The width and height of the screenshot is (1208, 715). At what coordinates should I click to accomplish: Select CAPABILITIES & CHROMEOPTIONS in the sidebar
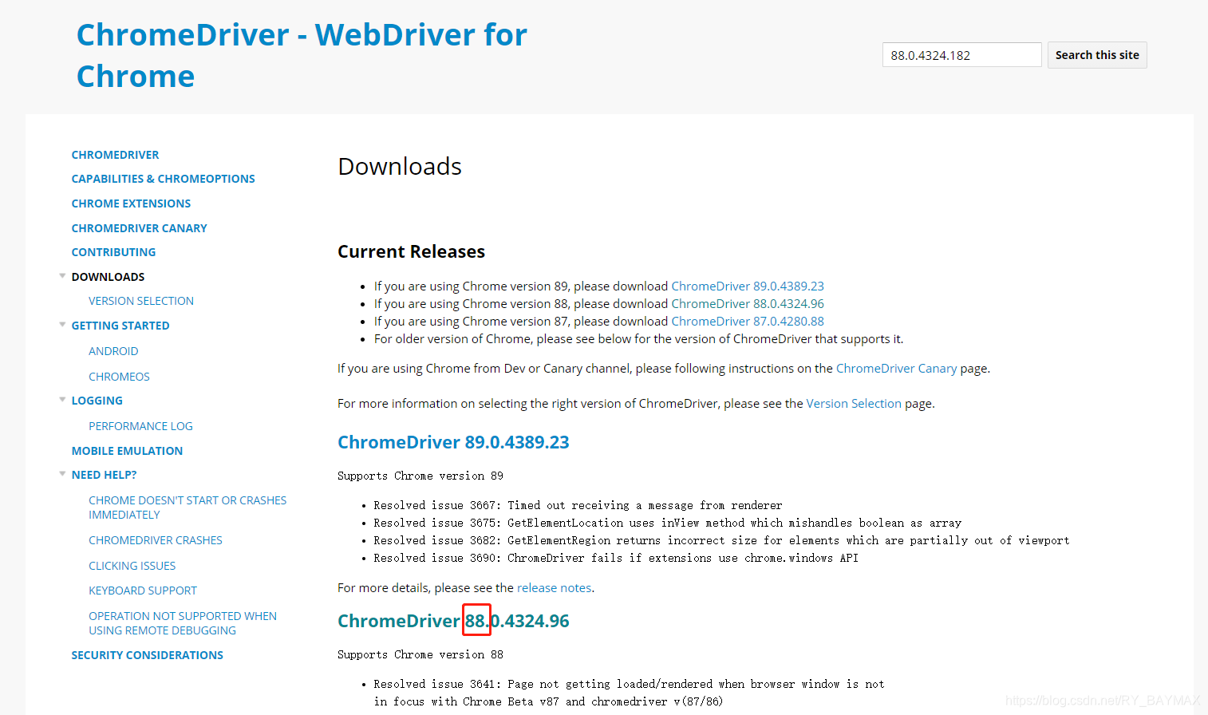coord(163,178)
